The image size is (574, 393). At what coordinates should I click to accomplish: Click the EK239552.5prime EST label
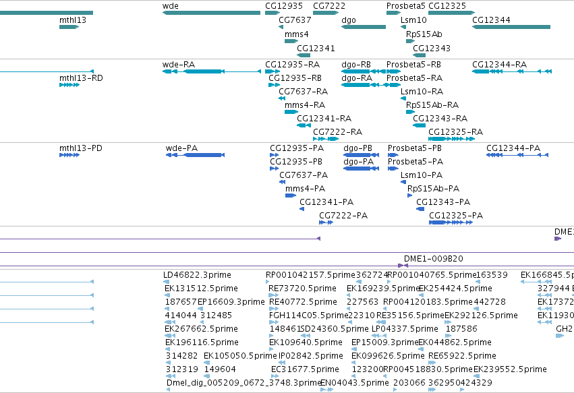click(511, 369)
